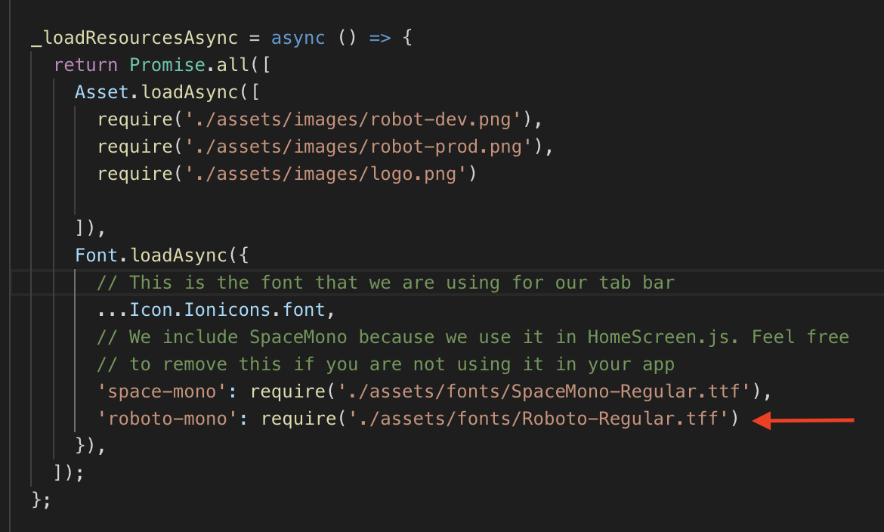Click the async keyword

pyautogui.click(x=298, y=37)
